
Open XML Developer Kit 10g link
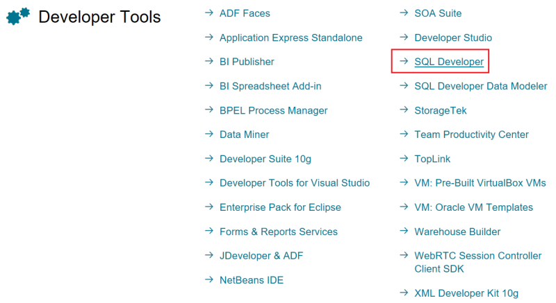tap(466, 293)
